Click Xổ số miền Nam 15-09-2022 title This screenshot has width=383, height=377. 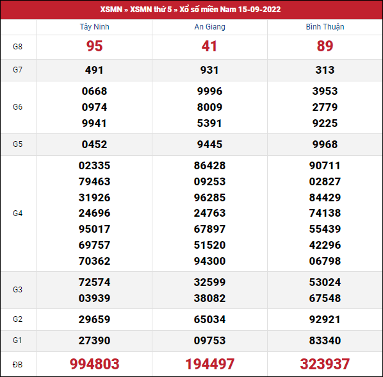tap(230, 10)
